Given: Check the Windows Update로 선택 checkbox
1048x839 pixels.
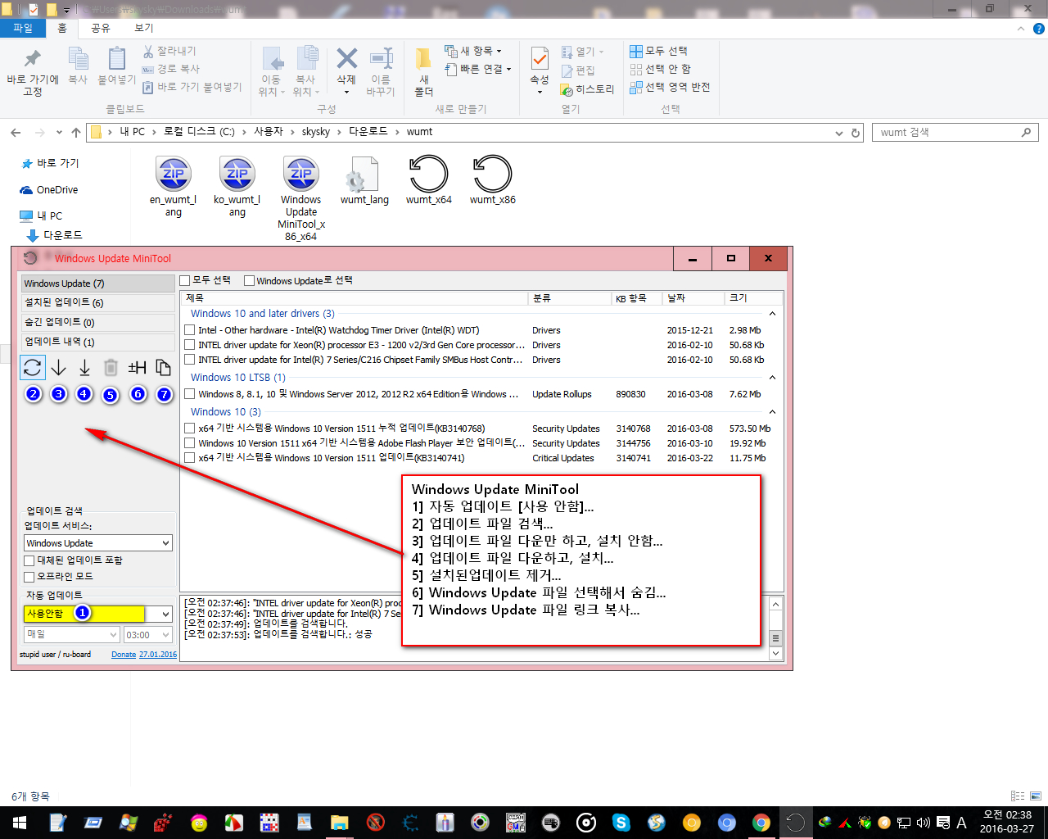Looking at the screenshot, I should 249,280.
